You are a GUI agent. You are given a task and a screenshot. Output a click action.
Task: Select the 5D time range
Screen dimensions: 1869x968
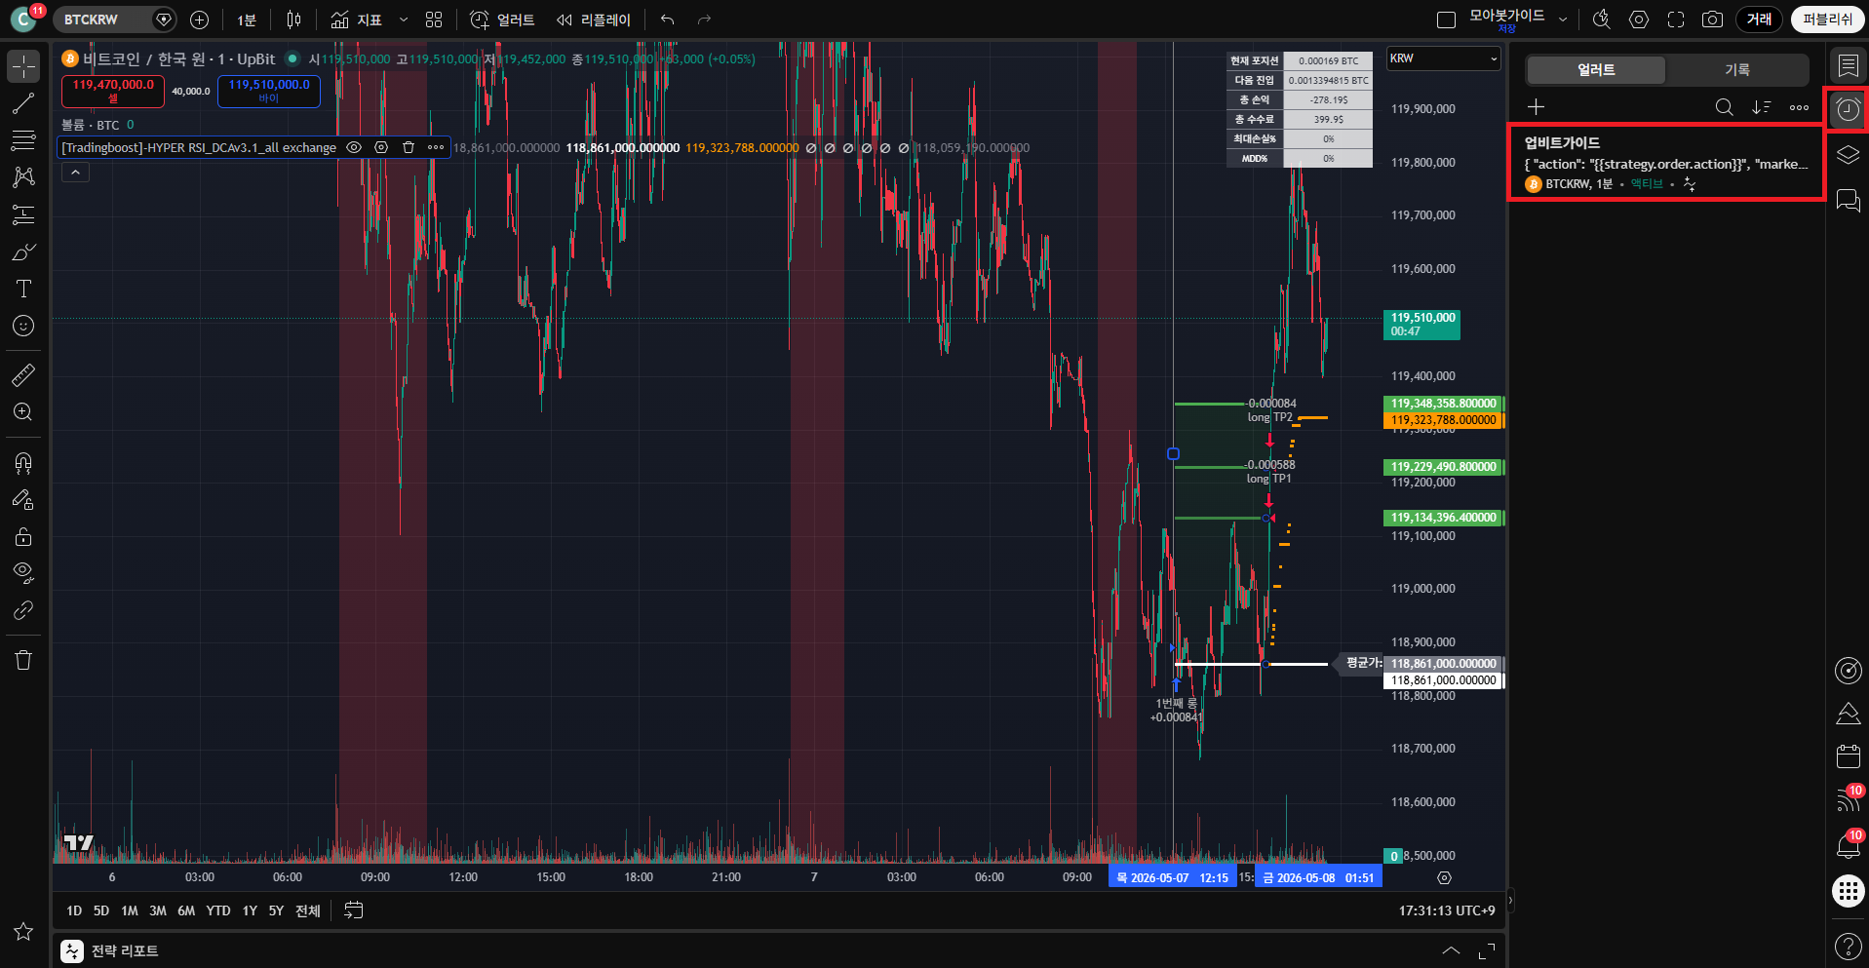(x=101, y=910)
